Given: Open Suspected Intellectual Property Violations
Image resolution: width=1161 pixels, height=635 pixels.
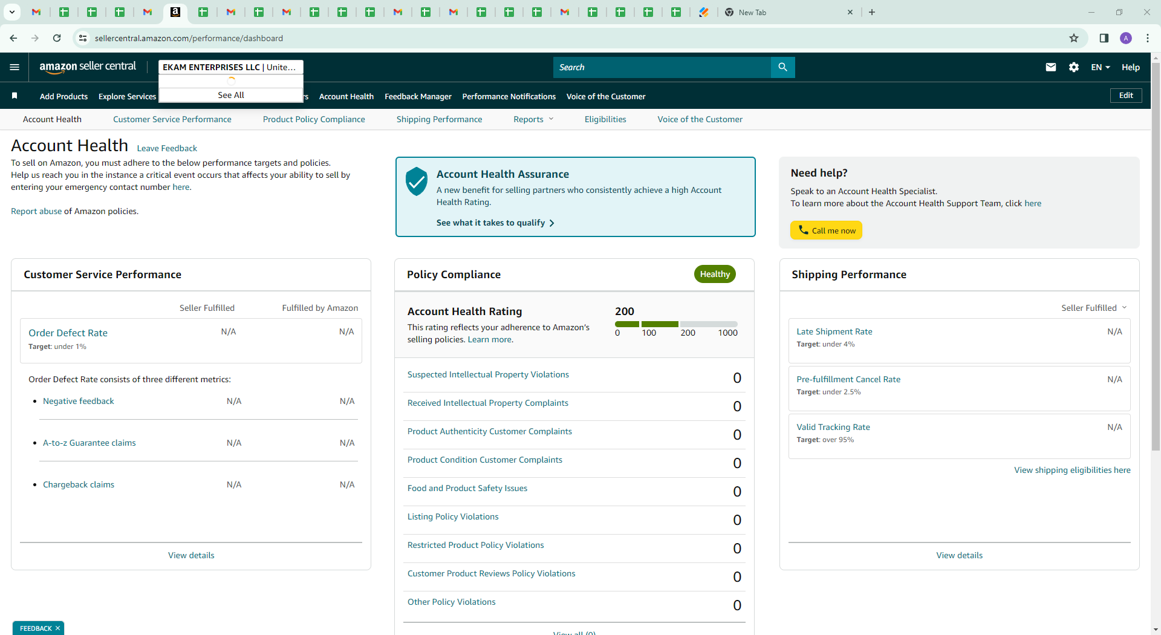Looking at the screenshot, I should 488,374.
